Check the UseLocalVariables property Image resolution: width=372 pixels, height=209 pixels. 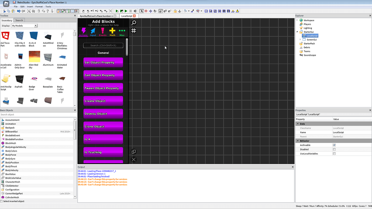point(334,154)
